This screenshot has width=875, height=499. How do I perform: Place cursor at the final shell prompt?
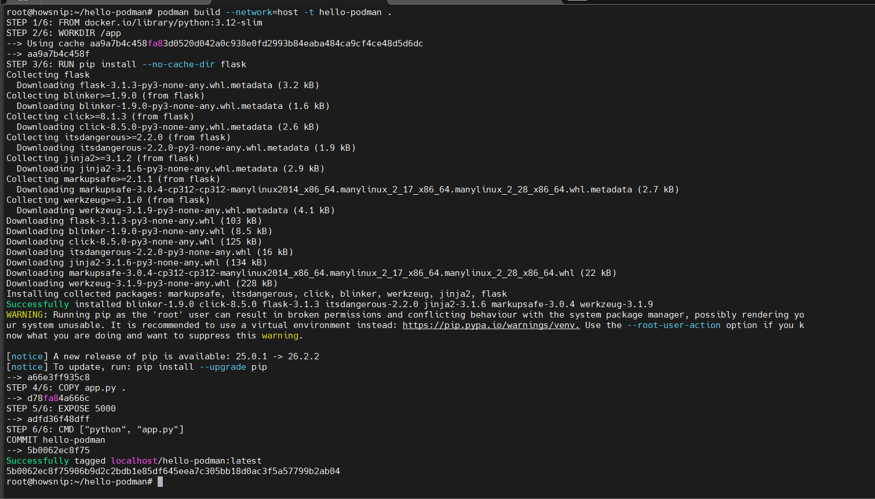(x=160, y=482)
